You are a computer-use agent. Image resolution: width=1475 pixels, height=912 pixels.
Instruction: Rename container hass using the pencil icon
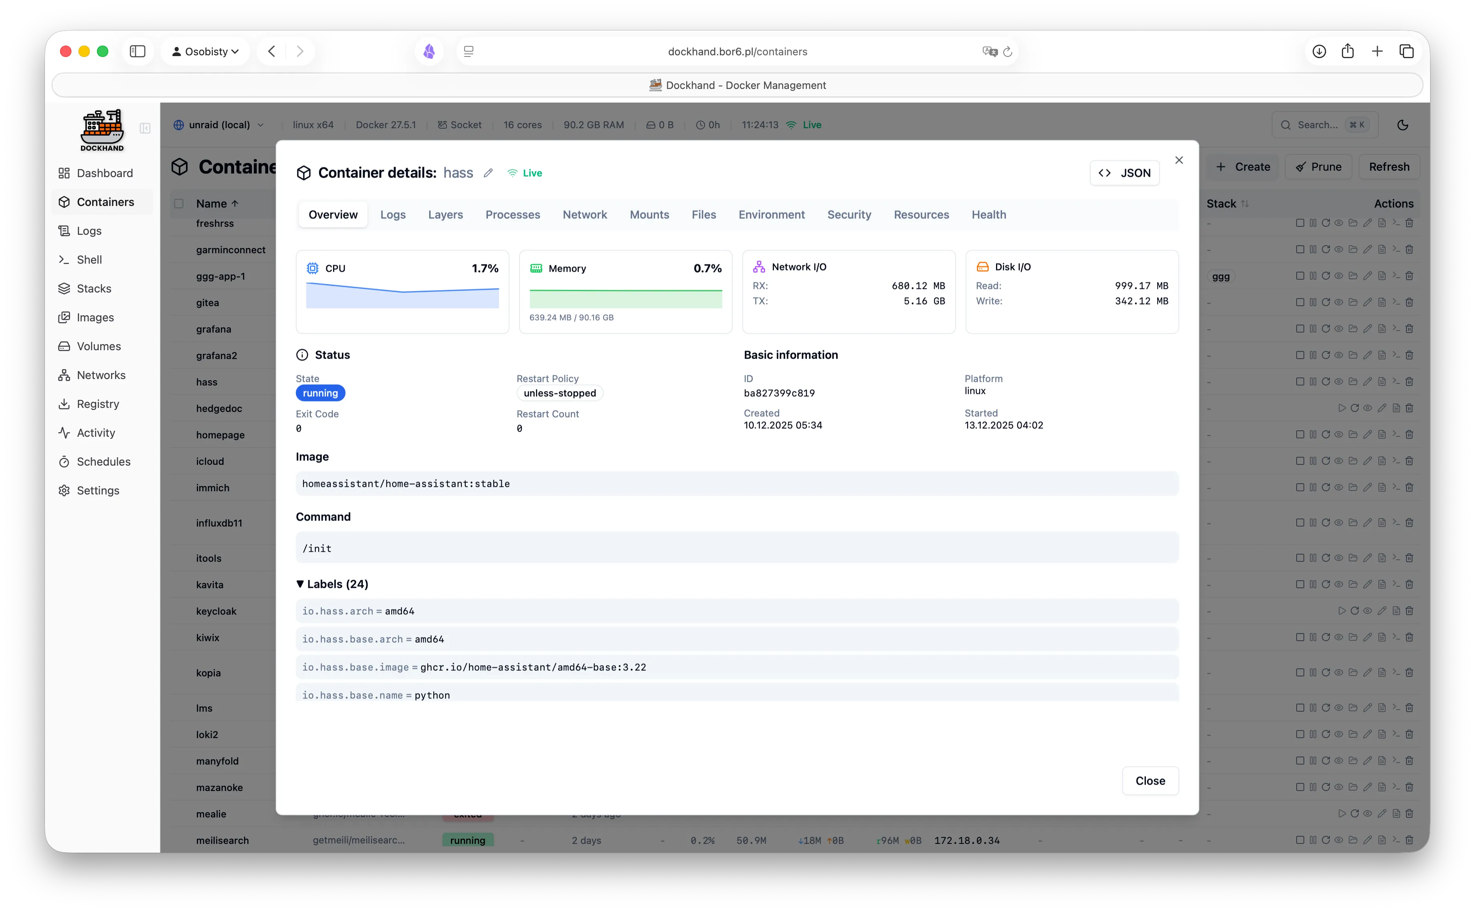[x=488, y=173]
